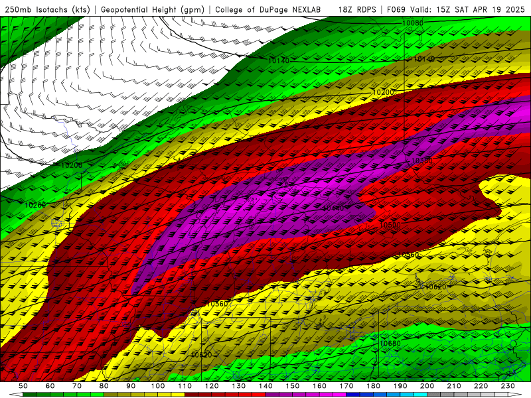Image resolution: width=531 pixels, height=398 pixels.
Task: Click the 230 knot legend label
Action: [508, 386]
